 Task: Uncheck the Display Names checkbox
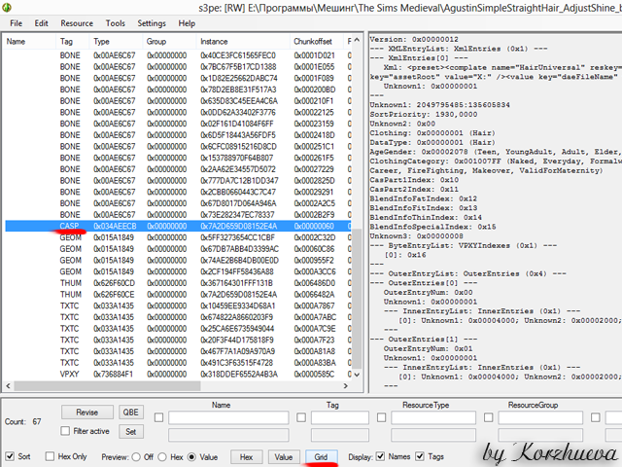click(381, 455)
